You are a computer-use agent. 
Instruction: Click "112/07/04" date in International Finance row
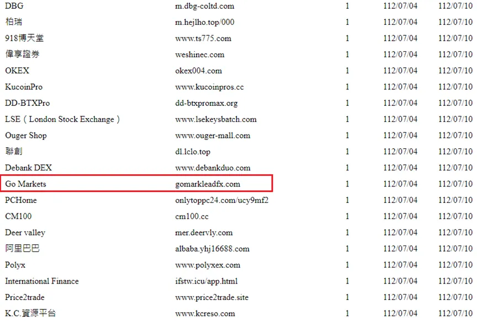click(x=400, y=281)
